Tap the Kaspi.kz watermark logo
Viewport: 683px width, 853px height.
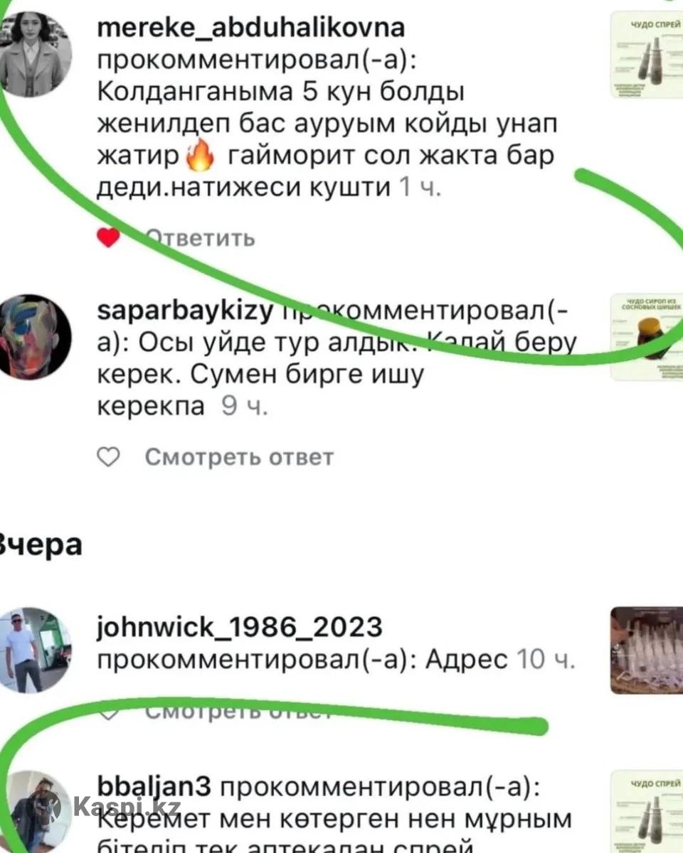click(115, 807)
